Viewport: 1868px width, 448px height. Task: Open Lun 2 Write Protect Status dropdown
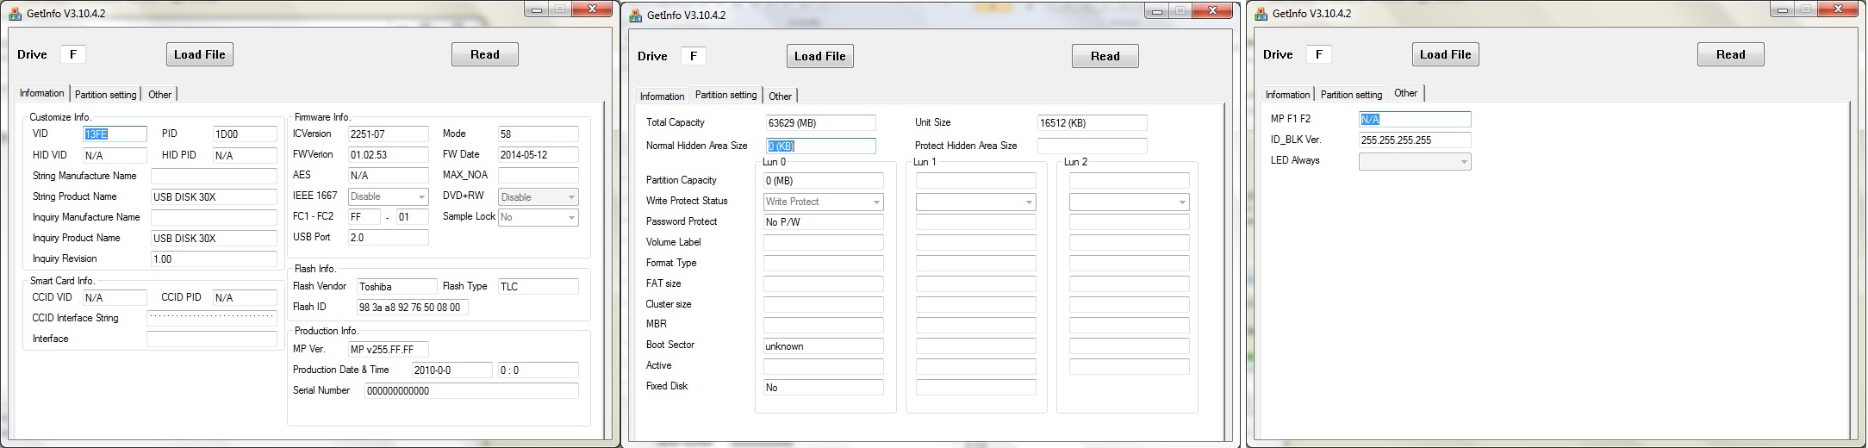(x=1130, y=202)
